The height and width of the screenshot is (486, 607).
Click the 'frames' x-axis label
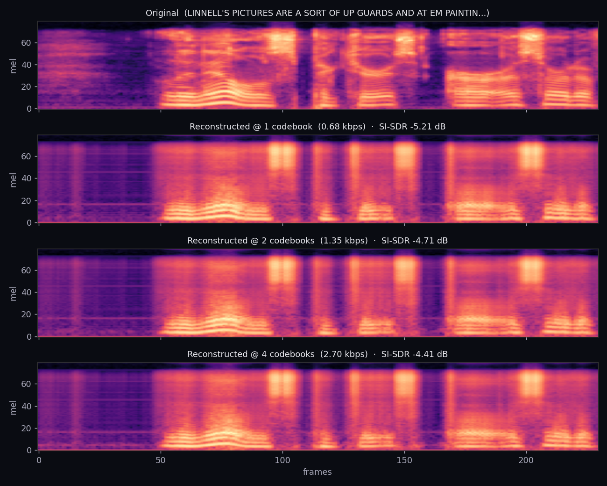tap(318, 472)
